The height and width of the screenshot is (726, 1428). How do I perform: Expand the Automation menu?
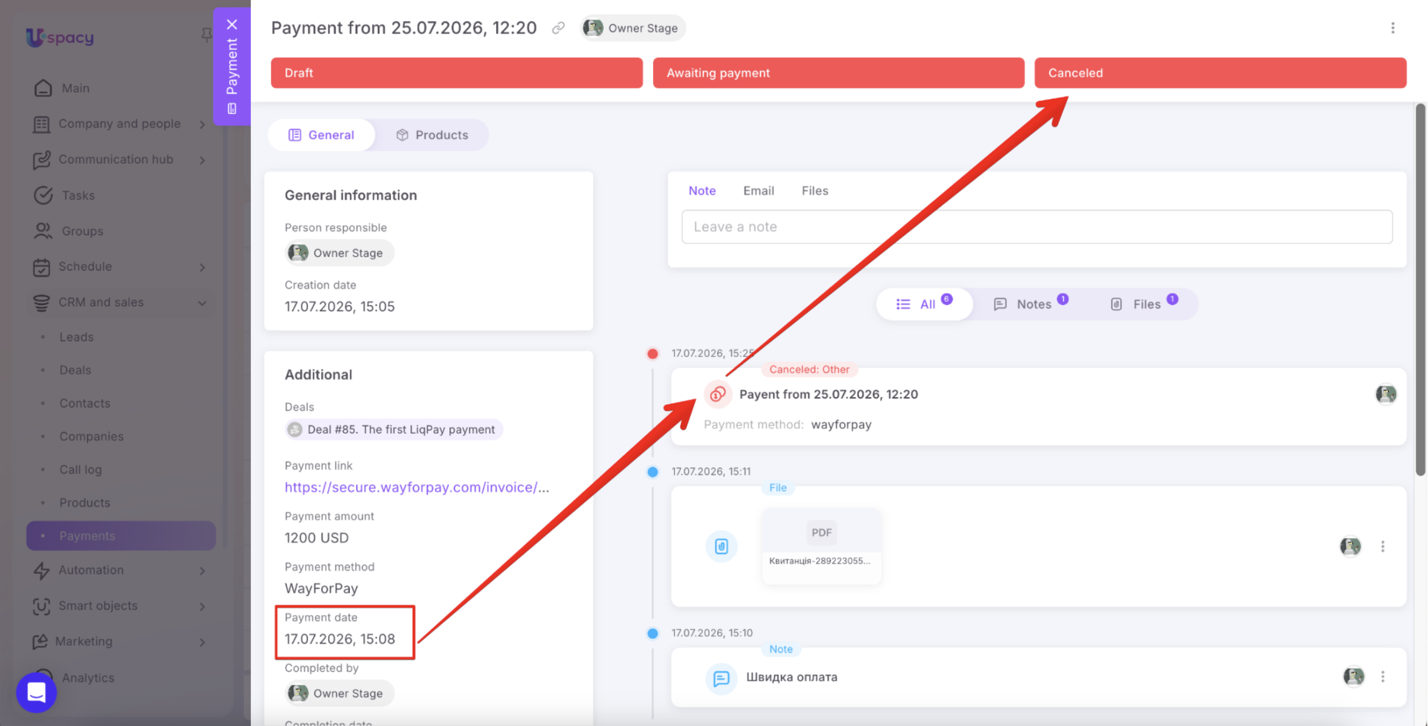202,570
